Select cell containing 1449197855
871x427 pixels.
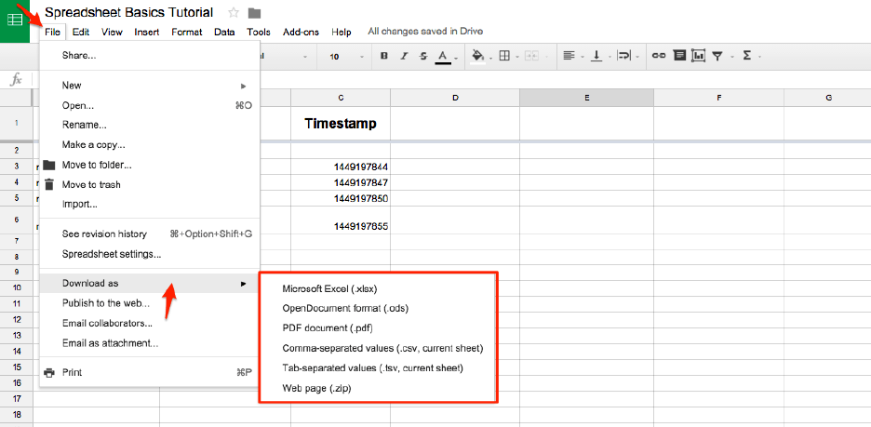coord(341,220)
